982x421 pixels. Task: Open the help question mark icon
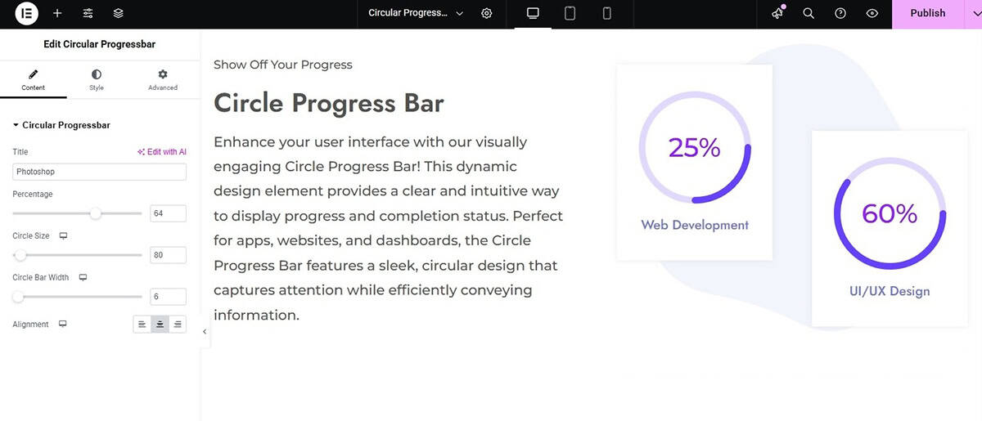point(840,13)
